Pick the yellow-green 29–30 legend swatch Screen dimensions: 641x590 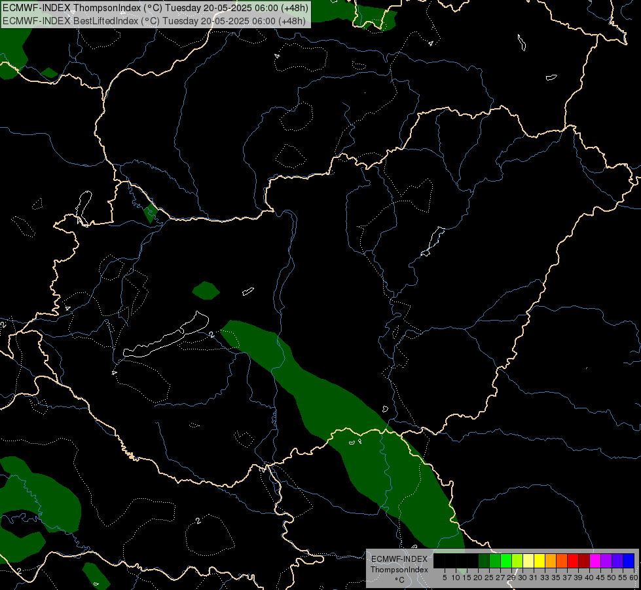[517, 560]
